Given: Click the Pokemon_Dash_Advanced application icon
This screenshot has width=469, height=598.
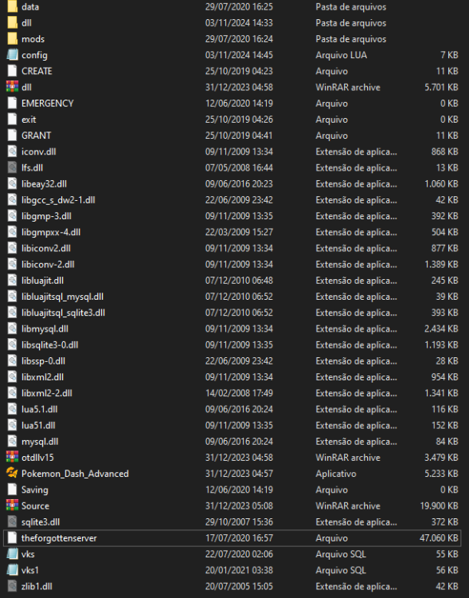Looking at the screenshot, I should pyautogui.click(x=12, y=474).
